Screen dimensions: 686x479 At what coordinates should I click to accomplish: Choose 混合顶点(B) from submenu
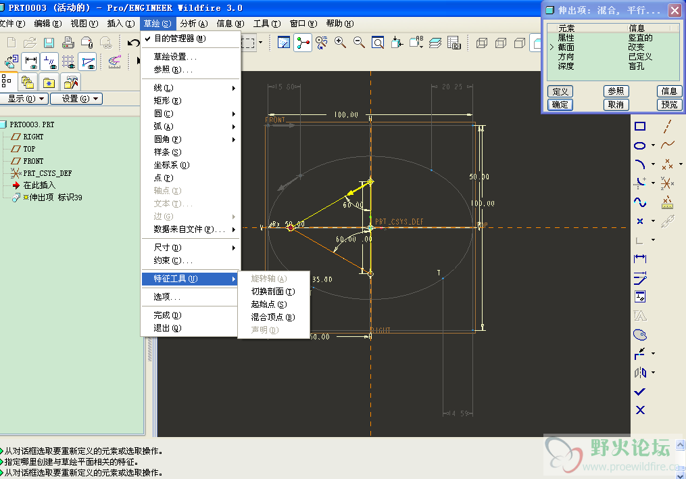[x=274, y=317]
